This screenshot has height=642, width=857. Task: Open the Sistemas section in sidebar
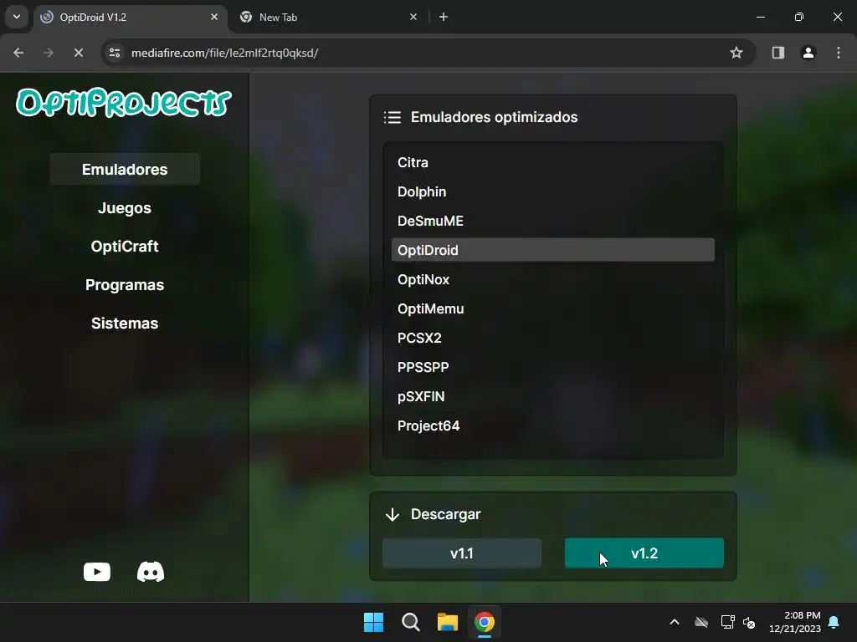(x=125, y=324)
